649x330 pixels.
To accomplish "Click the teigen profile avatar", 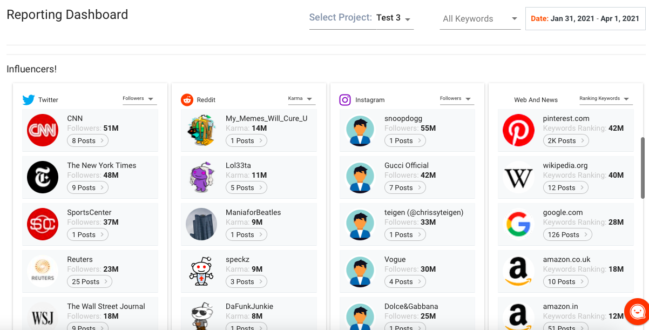I will (360, 224).
